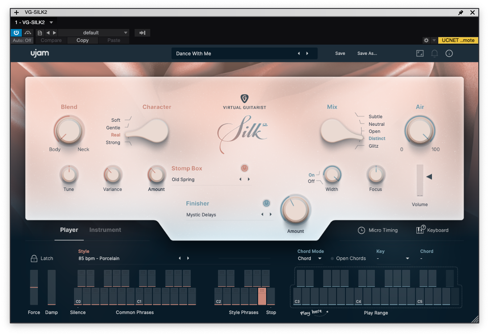Click the side-chain arrow button
This screenshot has height=335, width=489.
[143, 33]
